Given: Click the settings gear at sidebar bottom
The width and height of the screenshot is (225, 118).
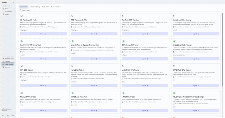Looking at the screenshot, I should [13, 115].
